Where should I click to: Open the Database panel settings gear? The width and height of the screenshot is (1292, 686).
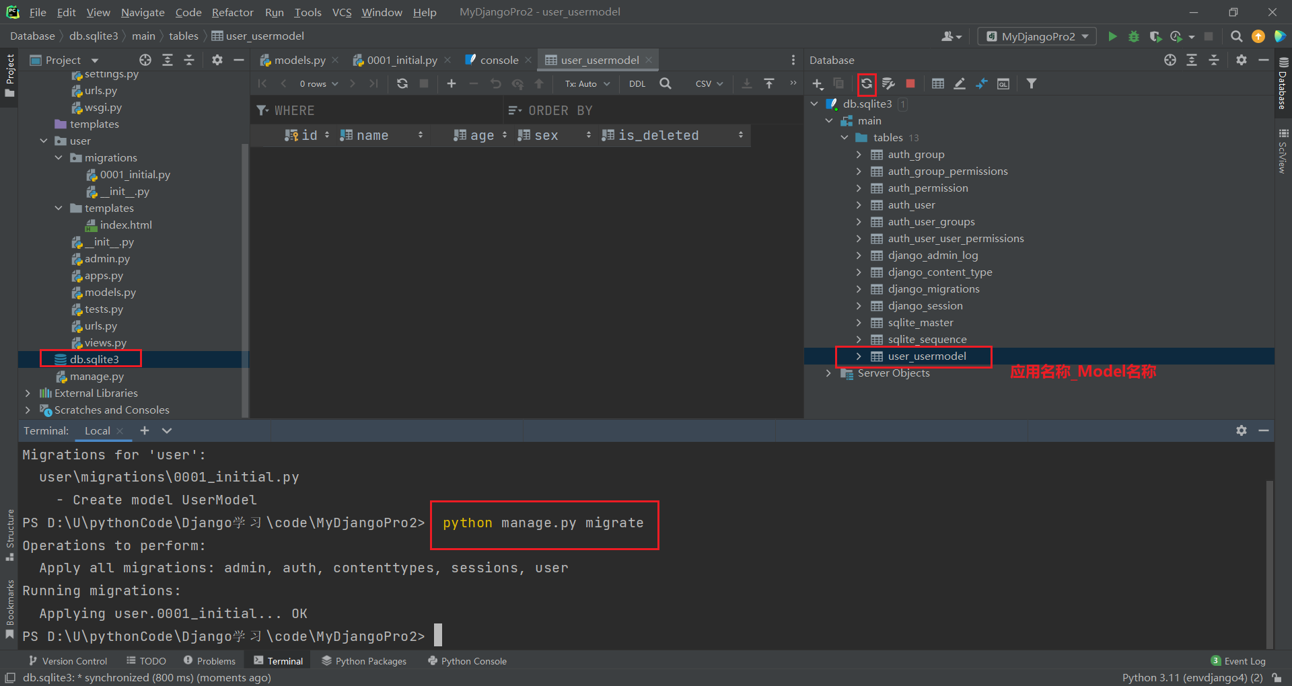(x=1242, y=60)
